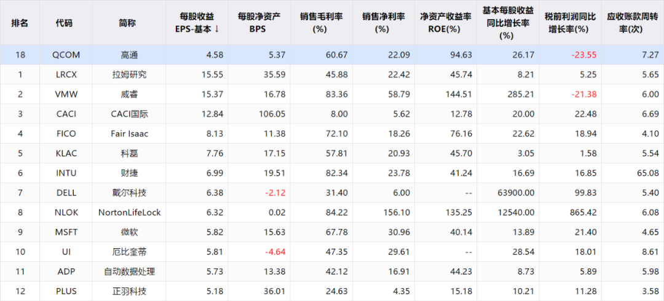
Task: Click the 30.96 net margin for MSFT
Action: coord(400,232)
